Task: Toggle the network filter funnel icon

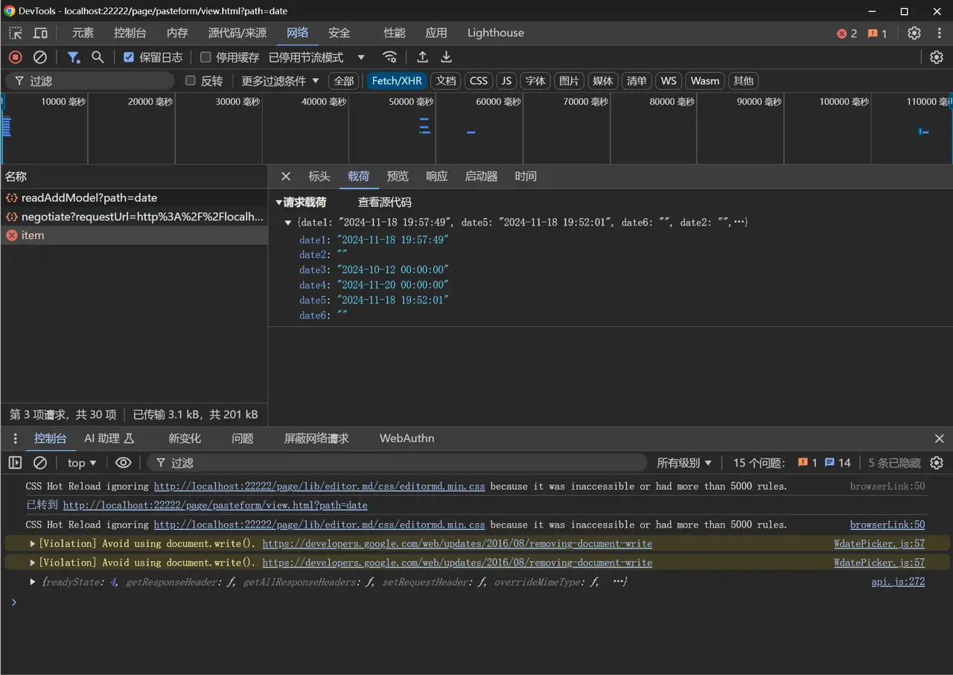Action: pyautogui.click(x=74, y=57)
